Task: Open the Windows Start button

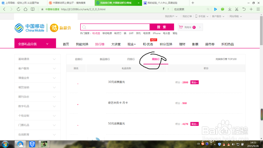Action: [5, 144]
